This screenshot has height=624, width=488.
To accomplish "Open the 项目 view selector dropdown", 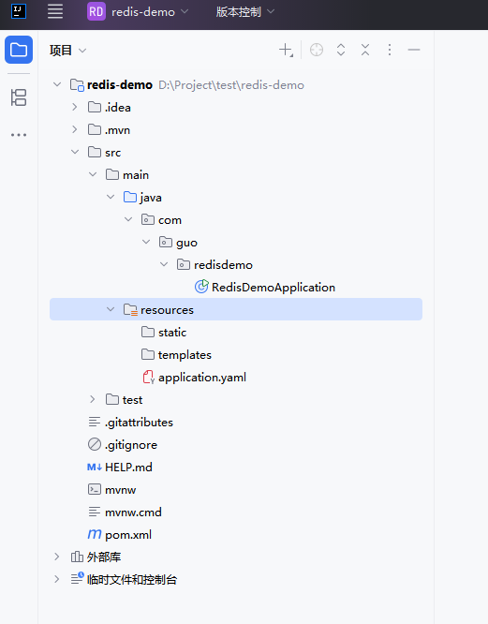I will [68, 51].
